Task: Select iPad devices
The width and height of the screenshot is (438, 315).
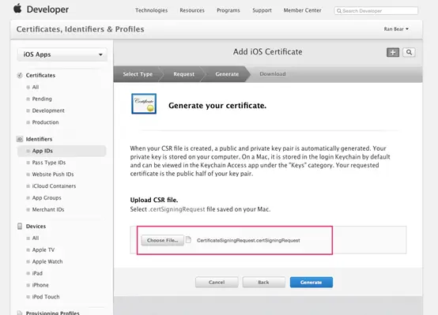Action: [x=37, y=273]
